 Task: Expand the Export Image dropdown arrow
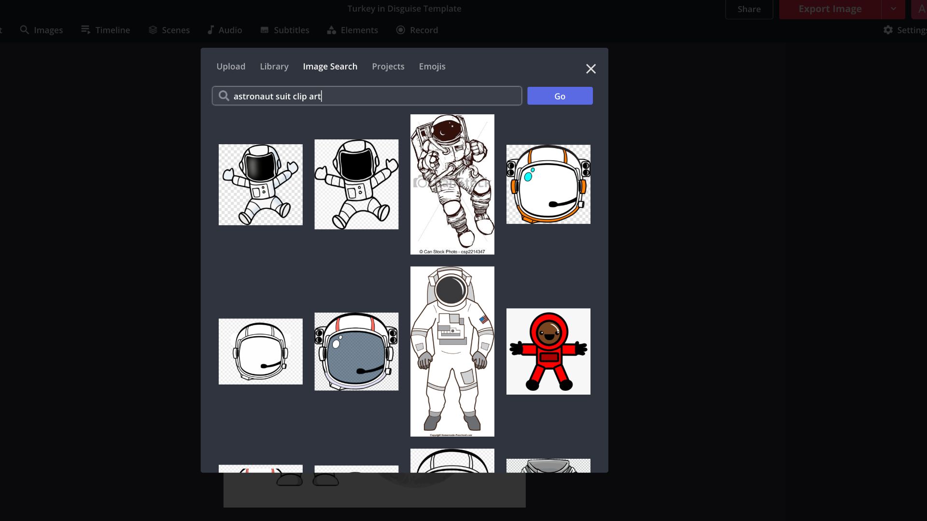pos(893,9)
